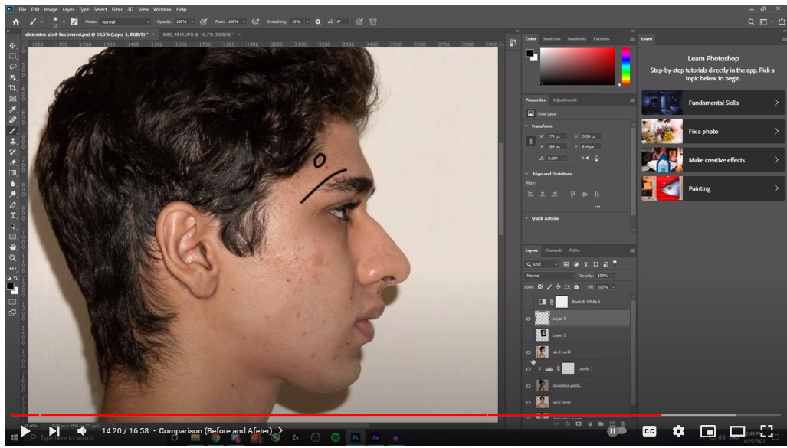The height and width of the screenshot is (448, 787).
Task: Select the Path Selection tool
Action: [x=12, y=226]
